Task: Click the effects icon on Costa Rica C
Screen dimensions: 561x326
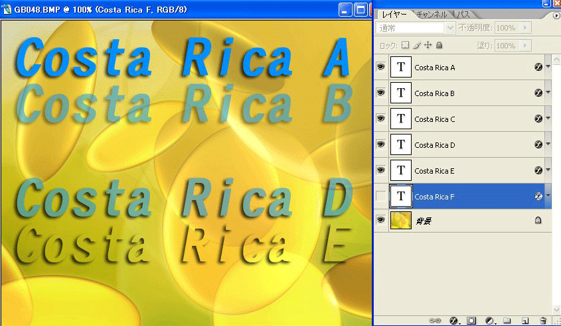Action: tap(538, 119)
